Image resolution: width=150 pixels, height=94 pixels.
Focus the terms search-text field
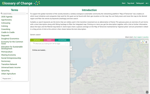[14, 14]
